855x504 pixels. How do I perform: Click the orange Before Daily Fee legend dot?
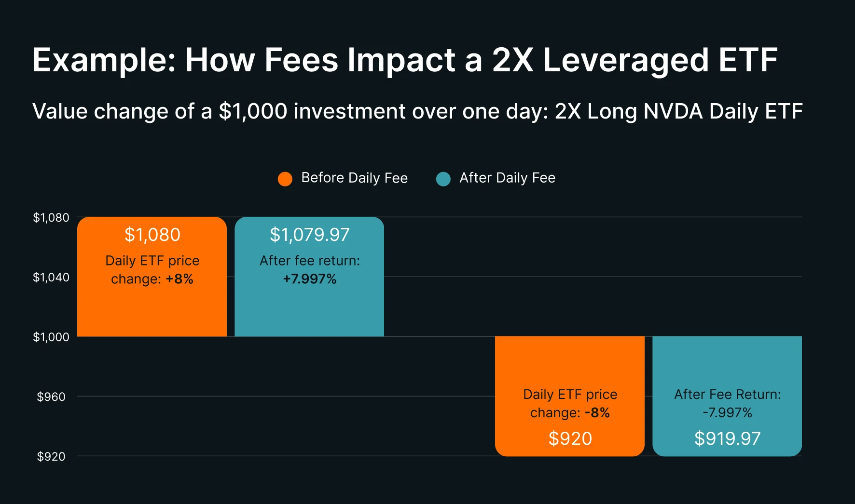tap(285, 179)
